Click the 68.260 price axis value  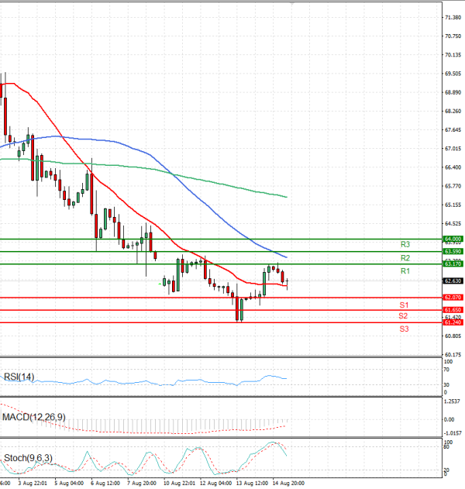tap(453, 111)
